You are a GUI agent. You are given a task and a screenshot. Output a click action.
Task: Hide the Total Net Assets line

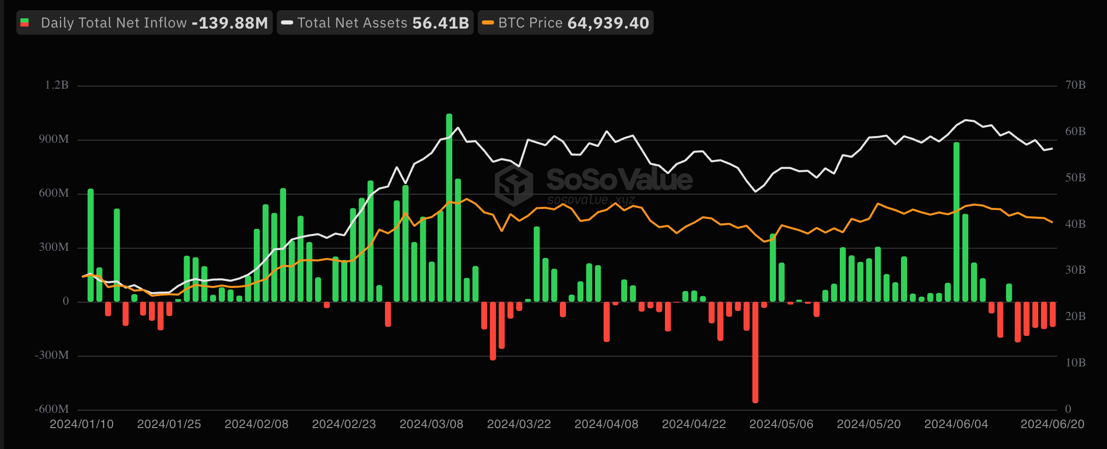tap(352, 23)
